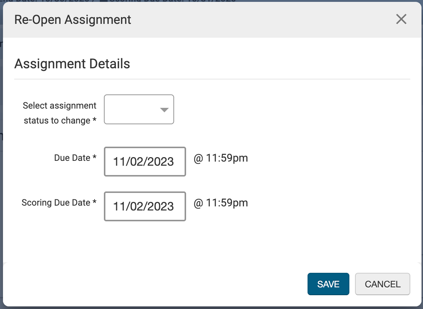Click the asterisk after Scoring Due Date
423x309 pixels.
pos(95,203)
